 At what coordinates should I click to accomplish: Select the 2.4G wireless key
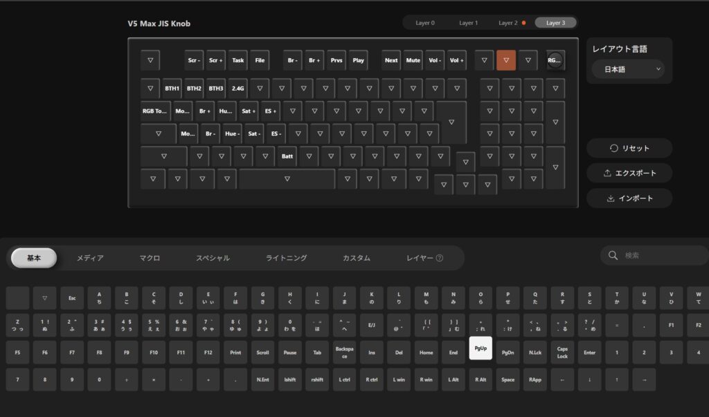tap(237, 89)
